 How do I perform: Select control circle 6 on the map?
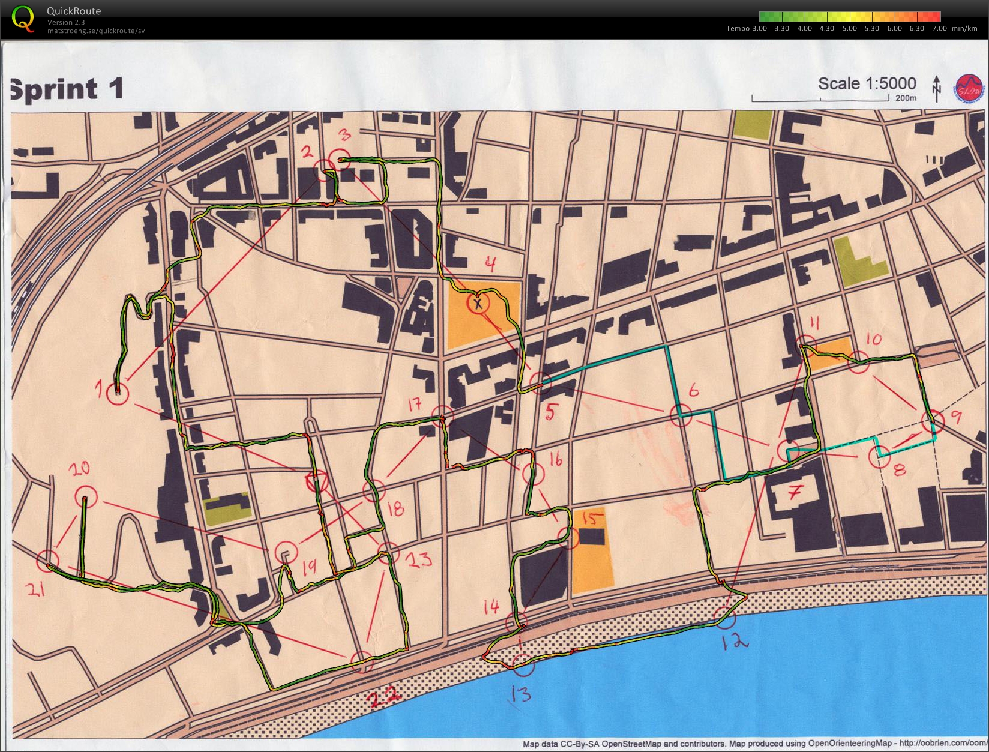point(681,414)
